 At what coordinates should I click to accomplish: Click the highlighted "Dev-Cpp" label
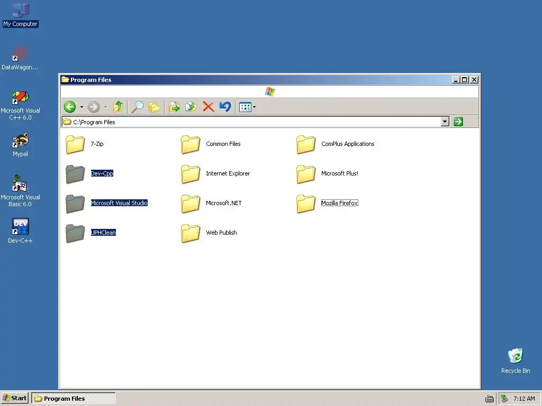tap(102, 173)
